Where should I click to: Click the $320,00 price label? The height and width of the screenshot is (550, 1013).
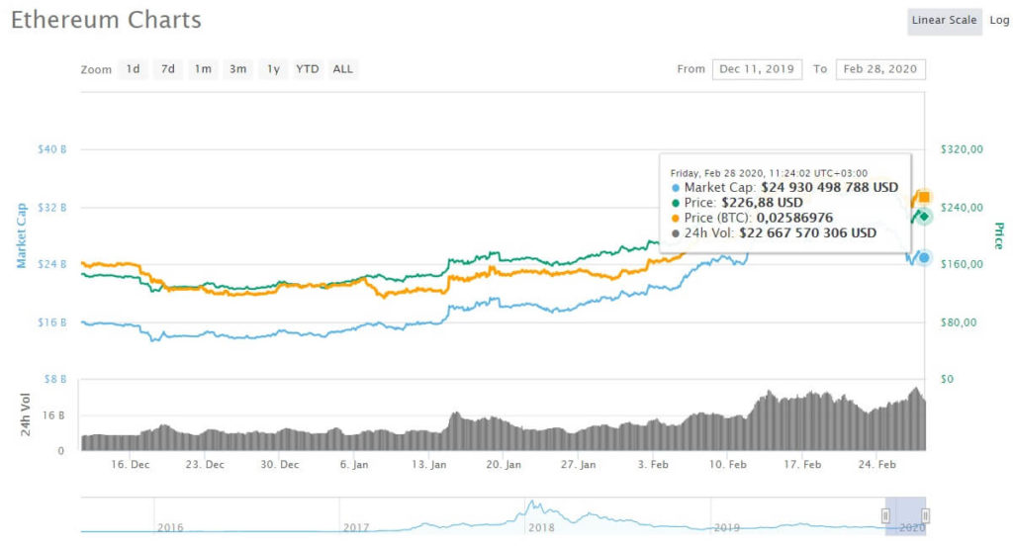click(x=962, y=149)
